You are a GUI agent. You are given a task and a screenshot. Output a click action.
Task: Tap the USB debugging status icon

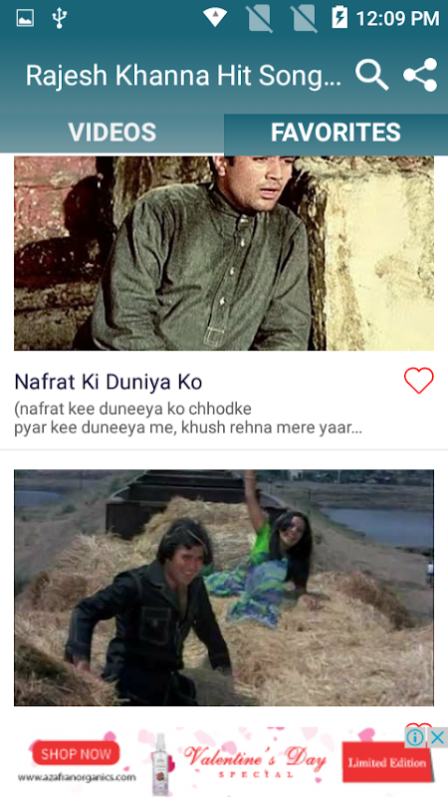click(60, 18)
